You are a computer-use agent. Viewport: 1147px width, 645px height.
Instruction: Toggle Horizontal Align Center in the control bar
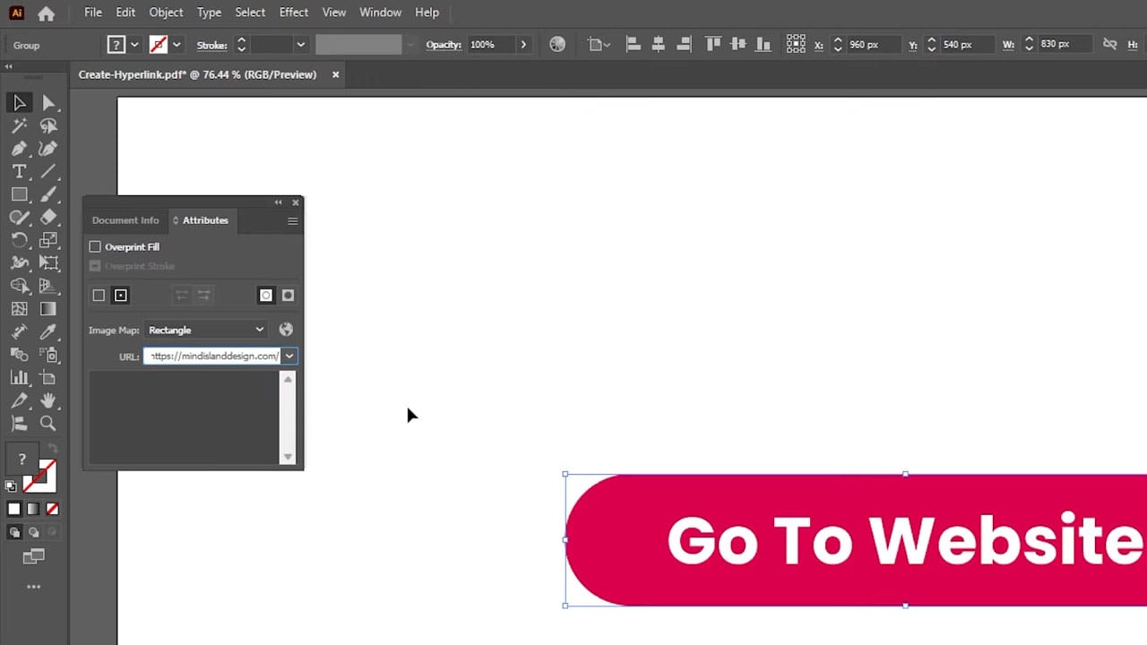pos(658,44)
